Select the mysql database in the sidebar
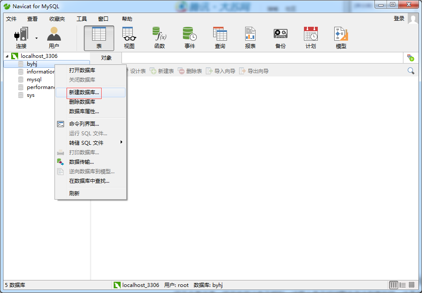The width and height of the screenshot is (422, 293). (x=35, y=79)
